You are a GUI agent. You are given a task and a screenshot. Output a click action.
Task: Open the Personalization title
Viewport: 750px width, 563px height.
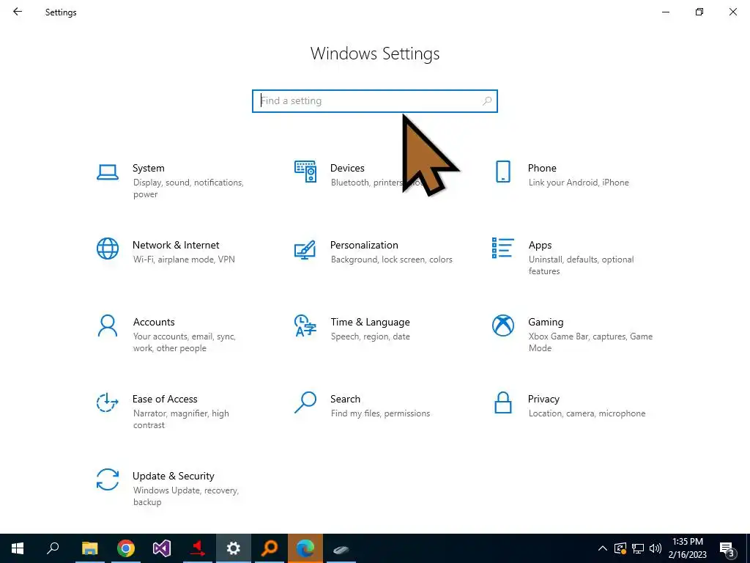pos(364,245)
